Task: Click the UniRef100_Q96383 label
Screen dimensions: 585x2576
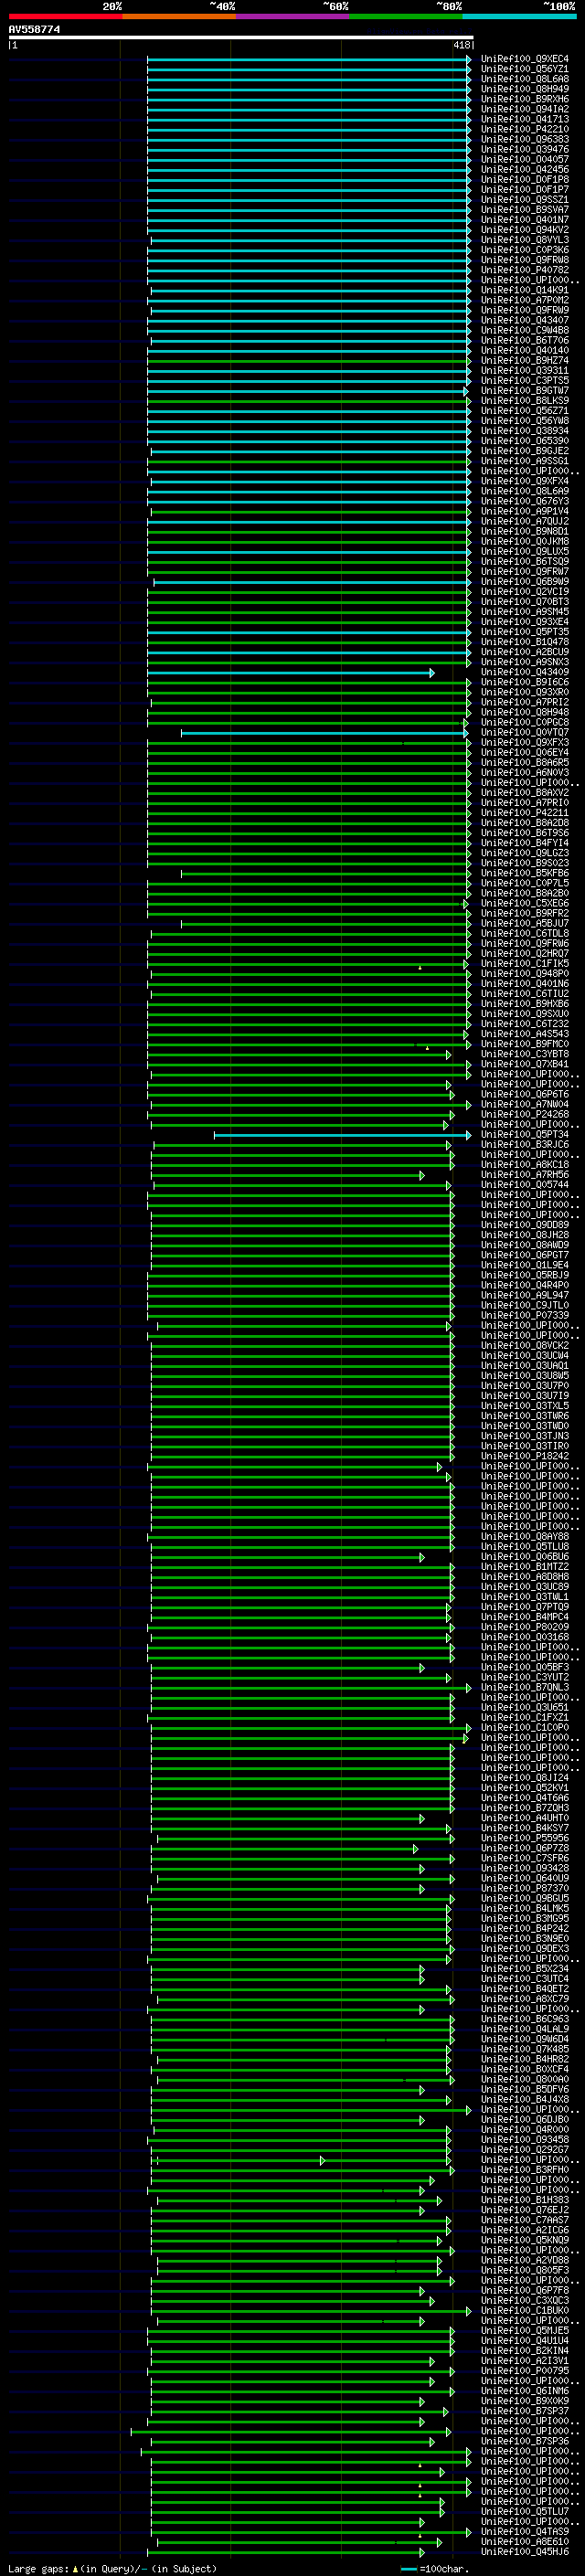Action: click(x=525, y=139)
